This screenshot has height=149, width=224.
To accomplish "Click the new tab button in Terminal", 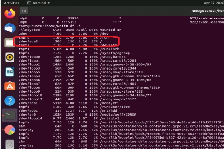I will [x=24, y=11].
